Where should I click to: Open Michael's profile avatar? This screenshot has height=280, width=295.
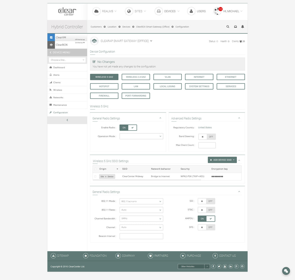tap(217, 11)
